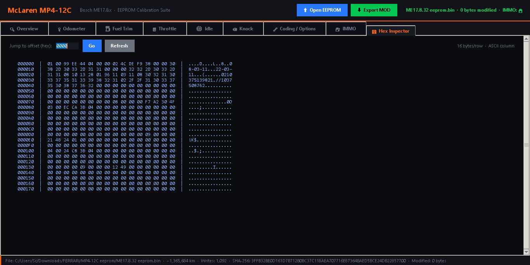Click the '16 bytes/row · ASCII column' note
The height and width of the screenshot is (265, 530).
click(x=485, y=46)
